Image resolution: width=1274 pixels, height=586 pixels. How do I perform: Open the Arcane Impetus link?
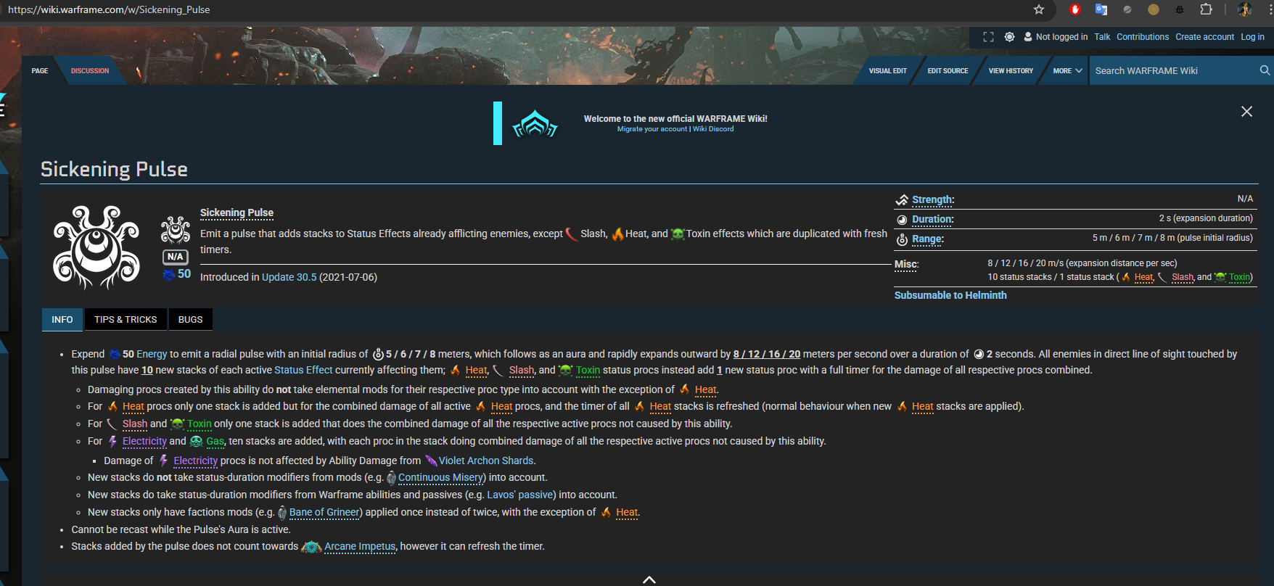coord(360,546)
